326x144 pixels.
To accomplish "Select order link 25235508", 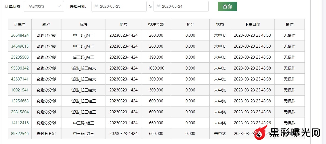I will [x=20, y=57].
